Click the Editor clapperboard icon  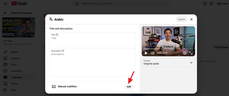tap(5, 65)
